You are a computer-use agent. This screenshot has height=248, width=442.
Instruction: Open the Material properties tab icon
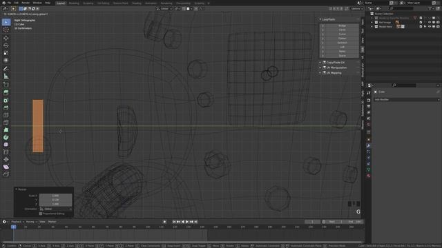pyautogui.click(x=368, y=176)
